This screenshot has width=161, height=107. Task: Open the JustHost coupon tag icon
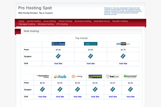[x=123, y=56]
